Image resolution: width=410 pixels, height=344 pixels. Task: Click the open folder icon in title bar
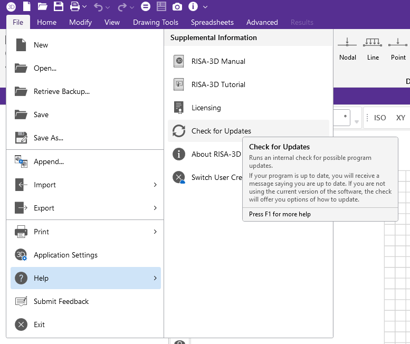43,7
